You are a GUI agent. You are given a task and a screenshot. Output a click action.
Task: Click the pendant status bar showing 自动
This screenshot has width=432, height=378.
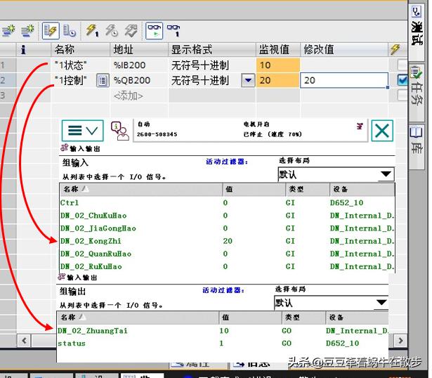point(250,130)
